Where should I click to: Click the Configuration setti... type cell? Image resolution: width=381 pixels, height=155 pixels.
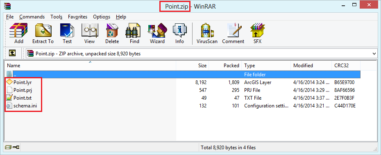[266, 106]
